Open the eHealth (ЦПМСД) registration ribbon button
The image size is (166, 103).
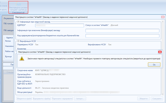click(x=18, y=7)
